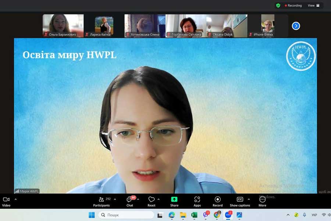
Task: Start recording with the Record button
Action: (218, 202)
